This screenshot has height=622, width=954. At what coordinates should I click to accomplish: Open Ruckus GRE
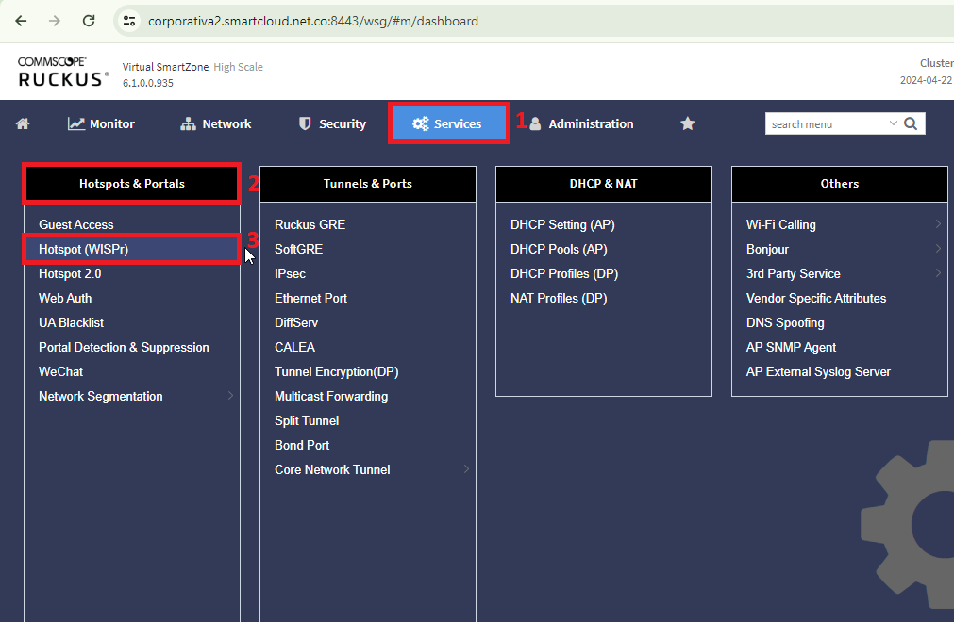pos(310,224)
